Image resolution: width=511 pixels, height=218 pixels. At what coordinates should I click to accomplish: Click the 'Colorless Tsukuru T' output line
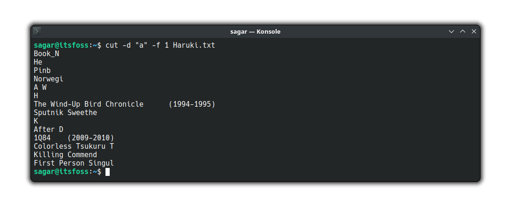pos(74,146)
